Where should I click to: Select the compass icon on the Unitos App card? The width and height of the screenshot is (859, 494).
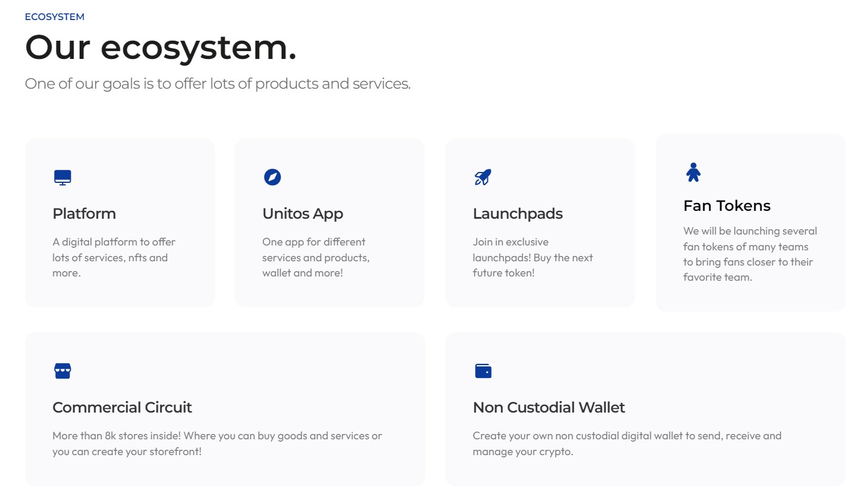(273, 177)
